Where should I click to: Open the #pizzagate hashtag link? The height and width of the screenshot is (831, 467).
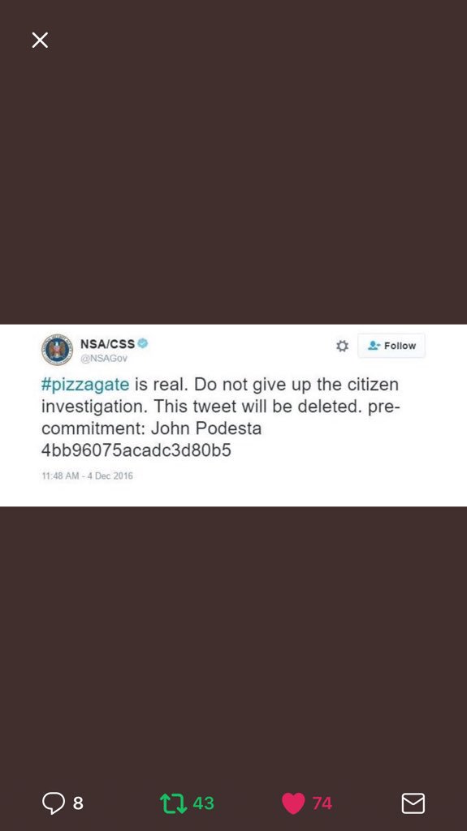tap(85, 385)
